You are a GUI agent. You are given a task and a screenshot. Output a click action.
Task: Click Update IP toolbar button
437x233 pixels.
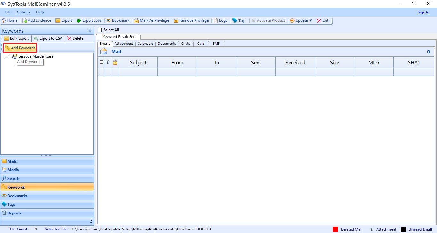[x=301, y=20]
